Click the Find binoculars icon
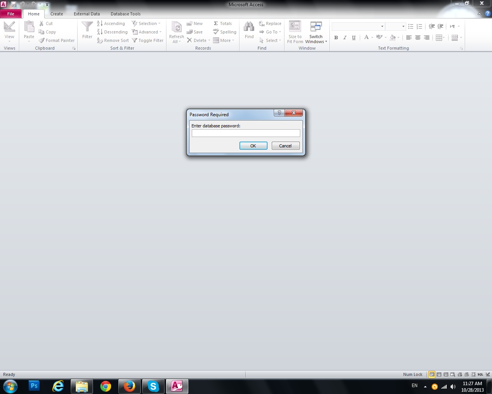The height and width of the screenshot is (394, 492). 249,27
